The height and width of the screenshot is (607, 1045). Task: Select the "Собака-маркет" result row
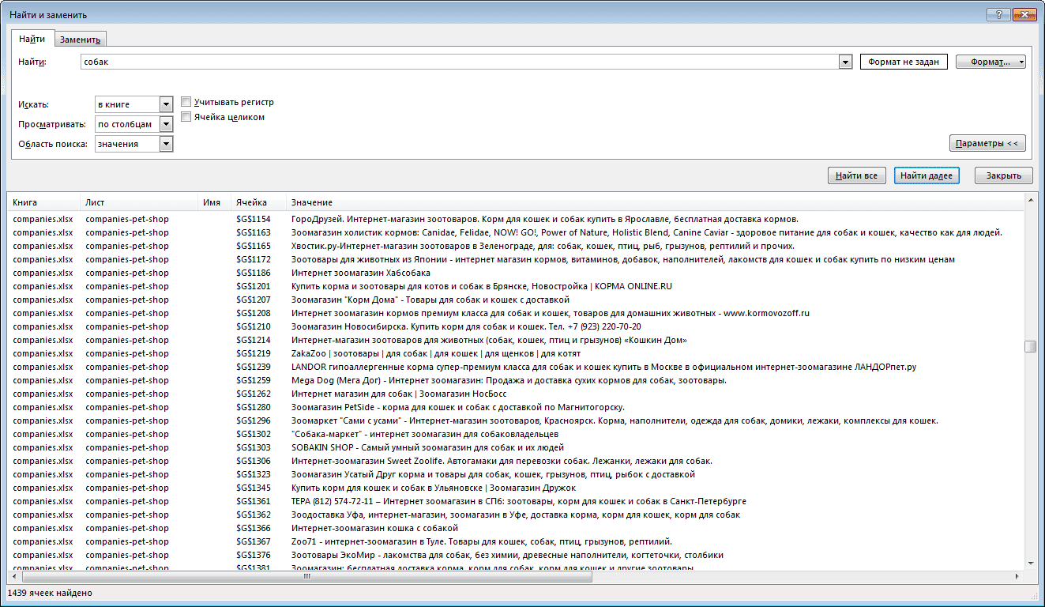pyautogui.click(x=516, y=434)
